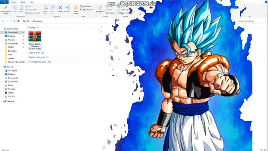
Task: Open Quick access in navigation pane
Action: [x=10, y=29]
